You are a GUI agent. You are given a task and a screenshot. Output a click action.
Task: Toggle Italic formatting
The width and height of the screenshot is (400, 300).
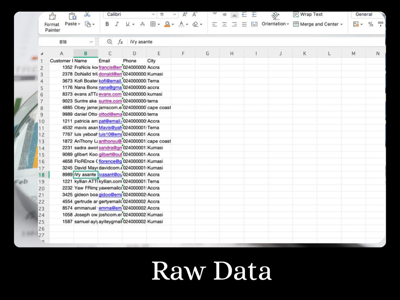tap(117, 24)
